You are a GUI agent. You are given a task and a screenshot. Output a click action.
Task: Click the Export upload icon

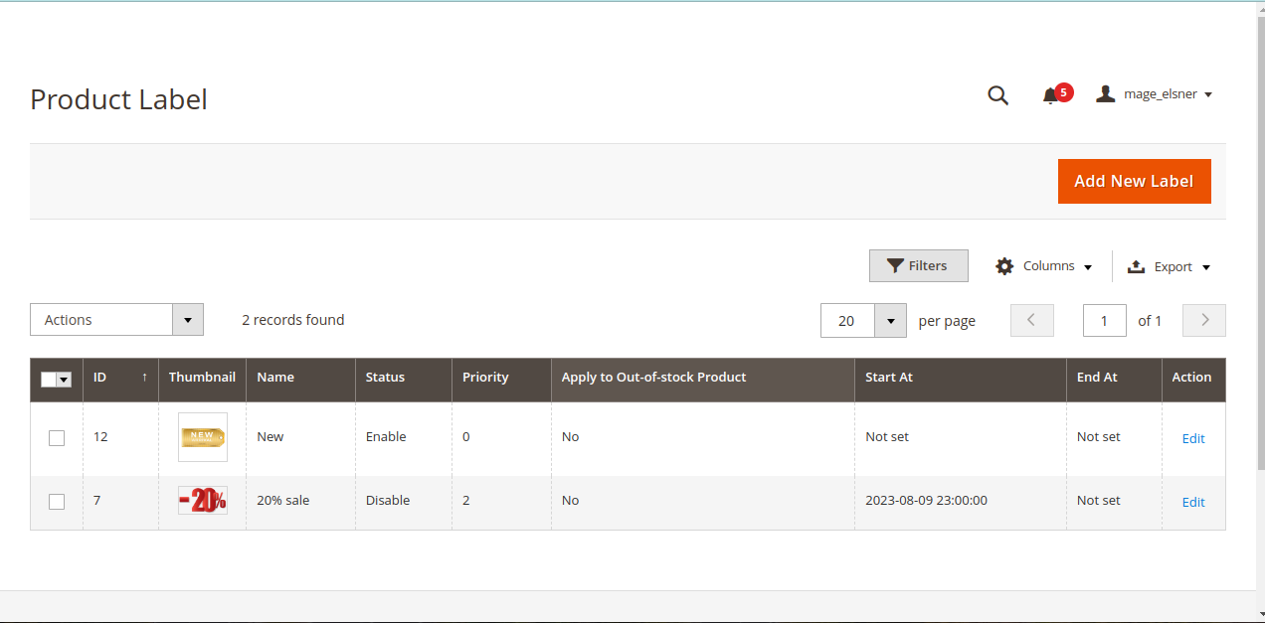(1137, 266)
